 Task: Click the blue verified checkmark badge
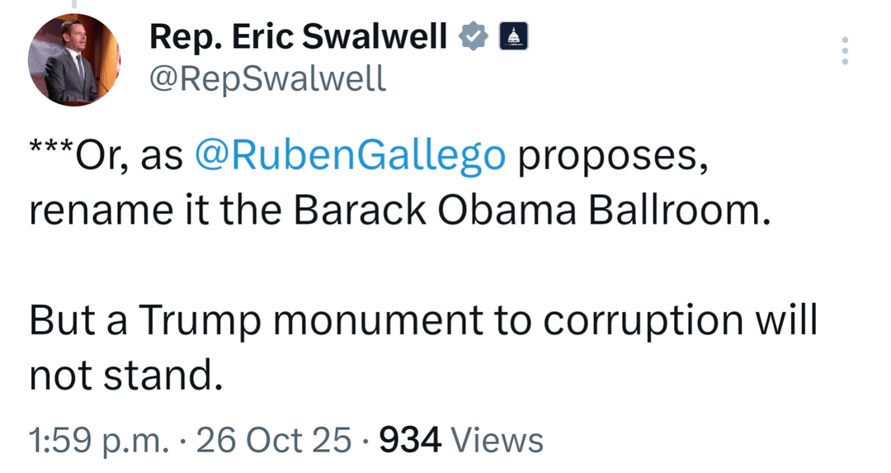[473, 36]
